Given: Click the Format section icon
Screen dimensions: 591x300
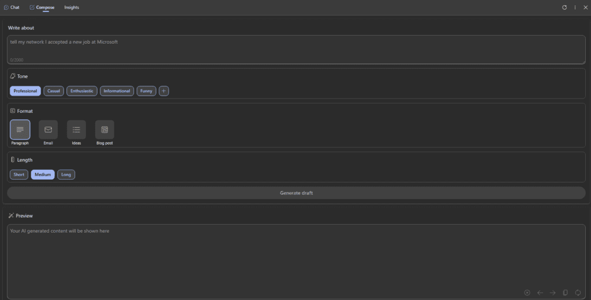Looking at the screenshot, I should (x=13, y=111).
